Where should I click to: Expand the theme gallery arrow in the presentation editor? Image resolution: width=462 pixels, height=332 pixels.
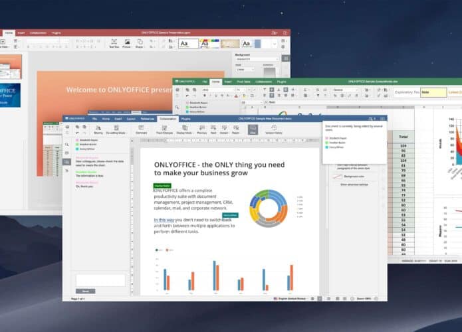point(275,44)
